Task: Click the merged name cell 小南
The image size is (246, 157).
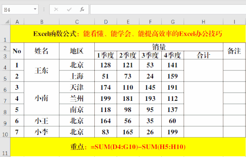Action: point(42,99)
